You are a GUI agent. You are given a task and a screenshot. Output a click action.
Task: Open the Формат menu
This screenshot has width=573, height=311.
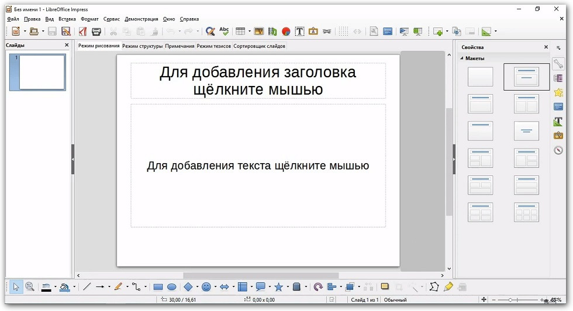pyautogui.click(x=89, y=19)
